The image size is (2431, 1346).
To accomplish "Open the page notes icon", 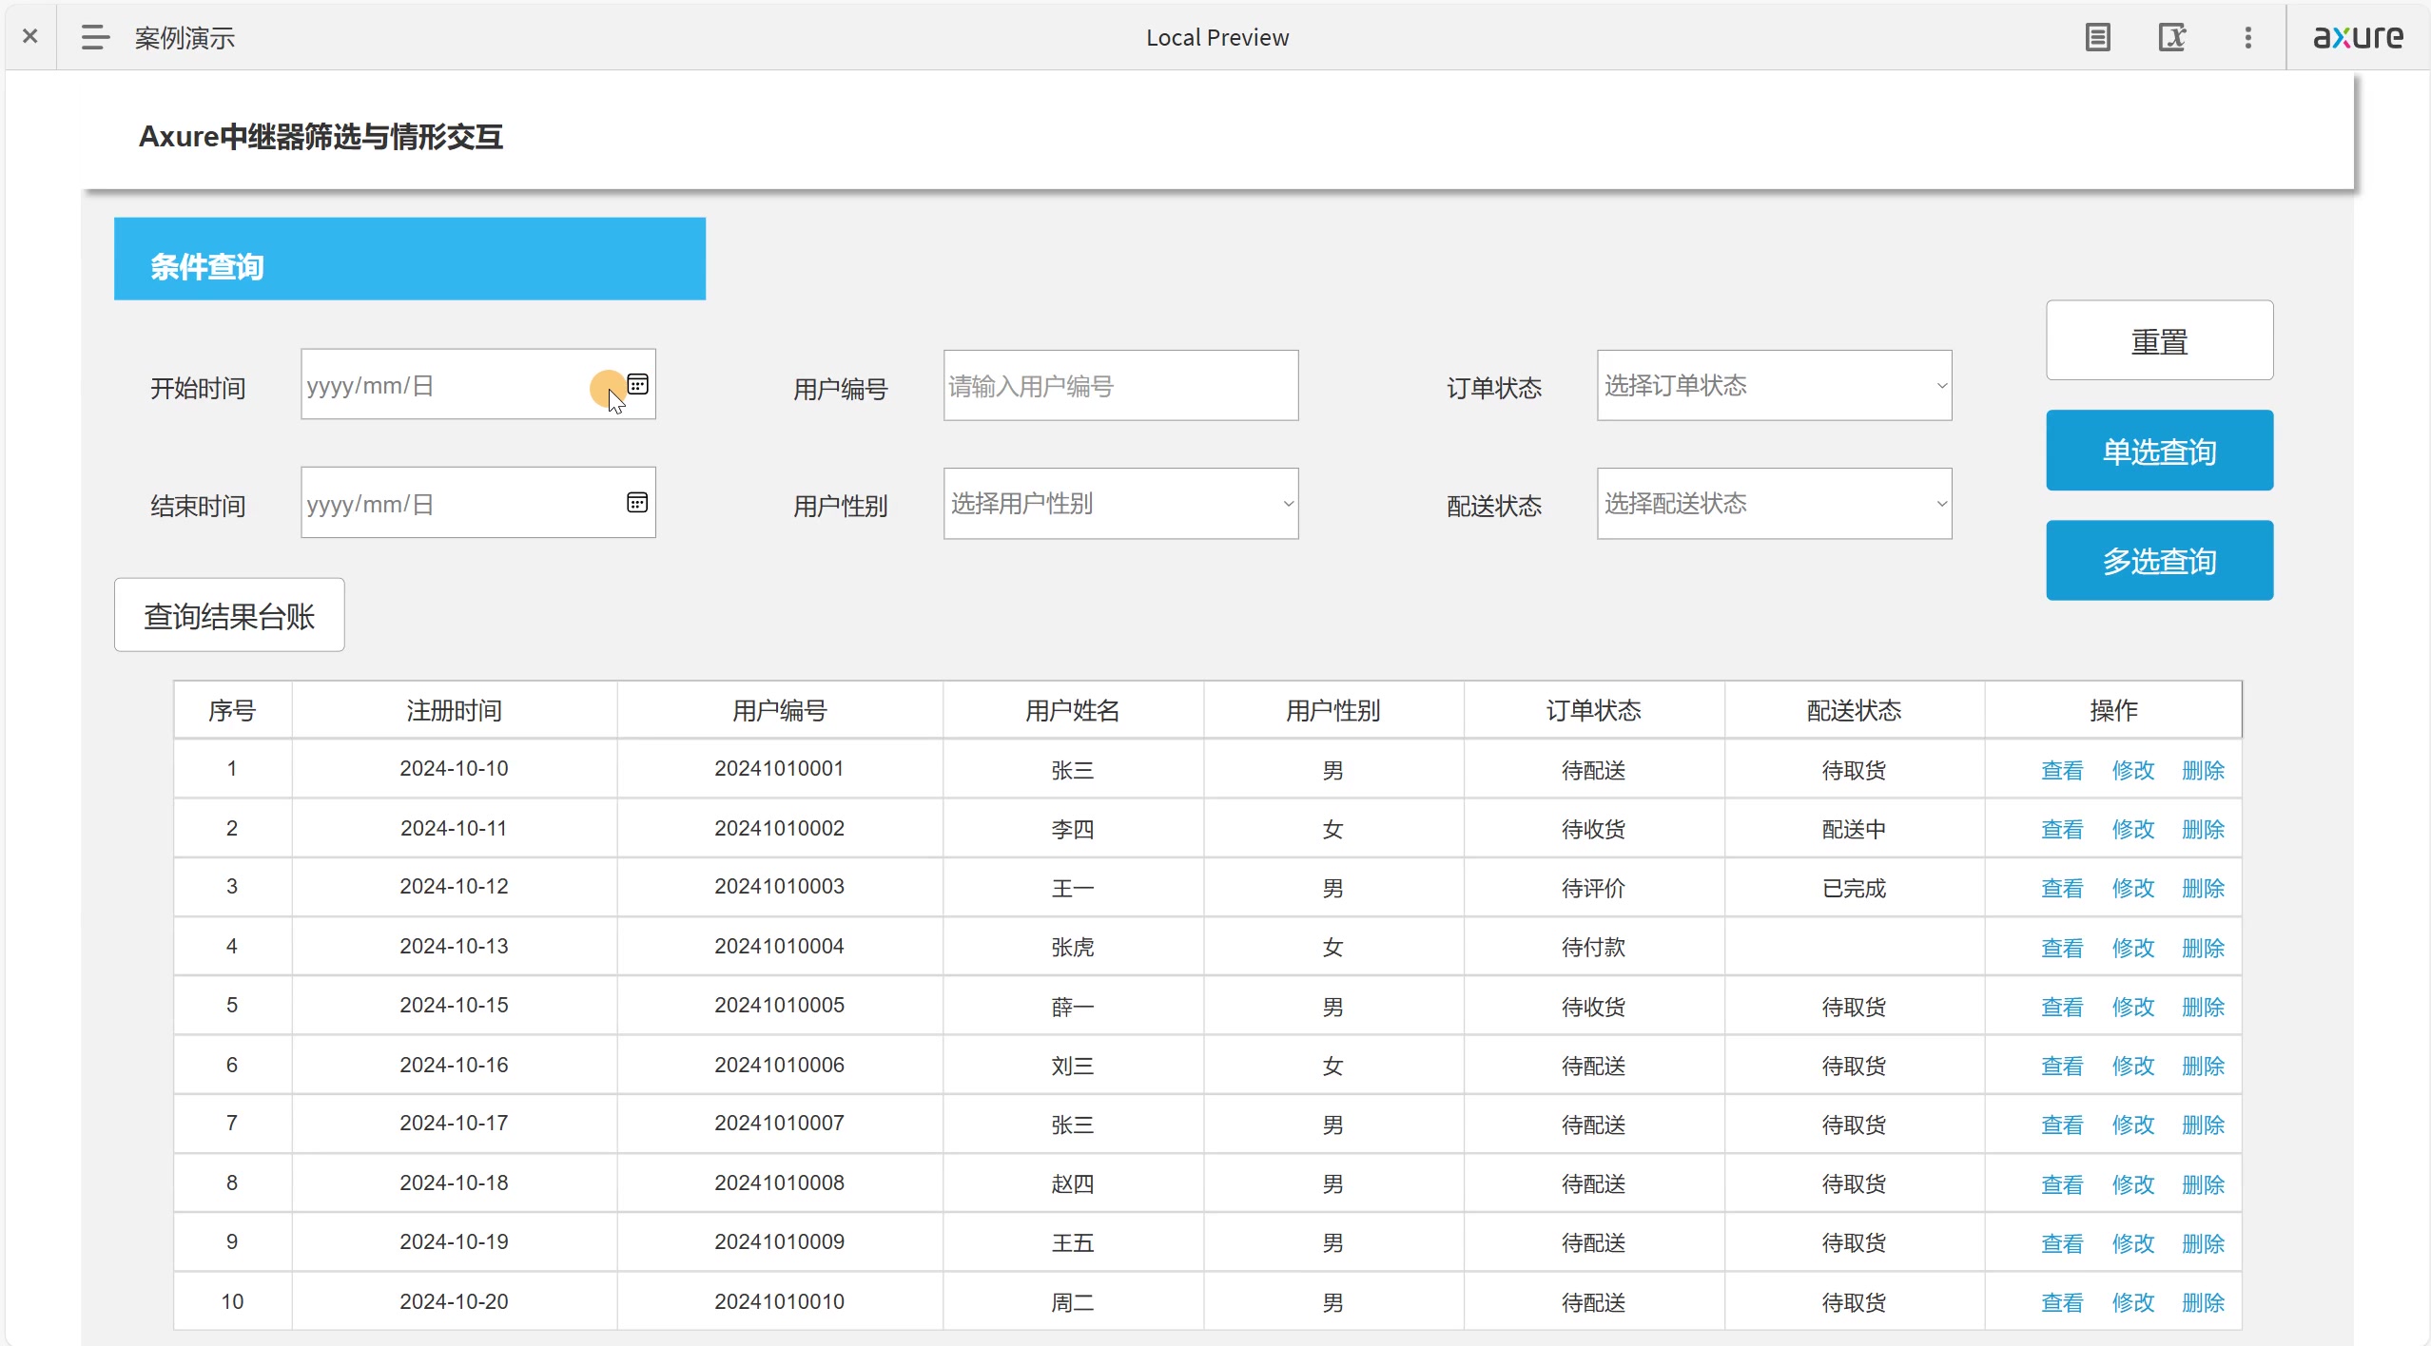I will (2097, 37).
